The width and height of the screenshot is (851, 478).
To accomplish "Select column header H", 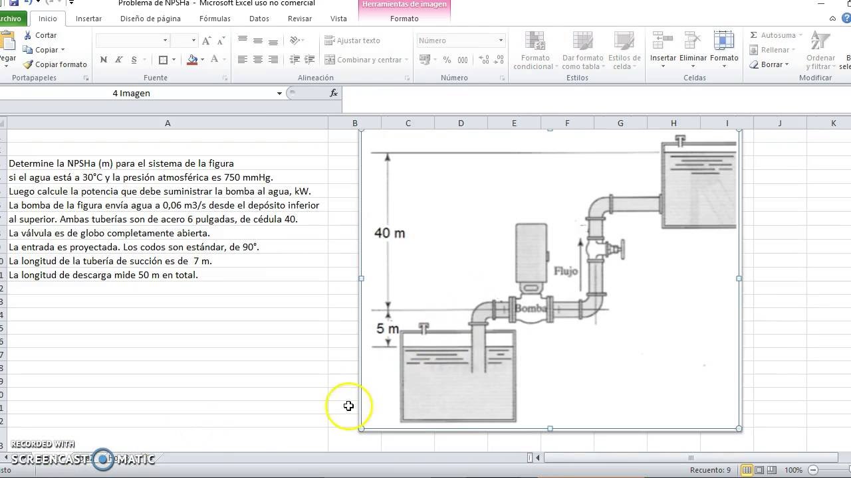I will (x=673, y=123).
